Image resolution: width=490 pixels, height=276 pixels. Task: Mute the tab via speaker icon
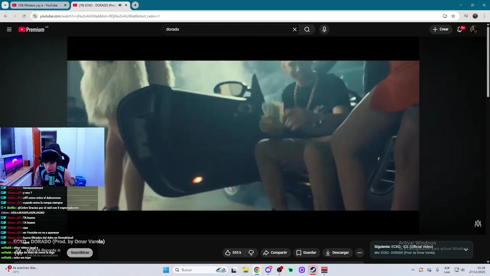(120, 5)
